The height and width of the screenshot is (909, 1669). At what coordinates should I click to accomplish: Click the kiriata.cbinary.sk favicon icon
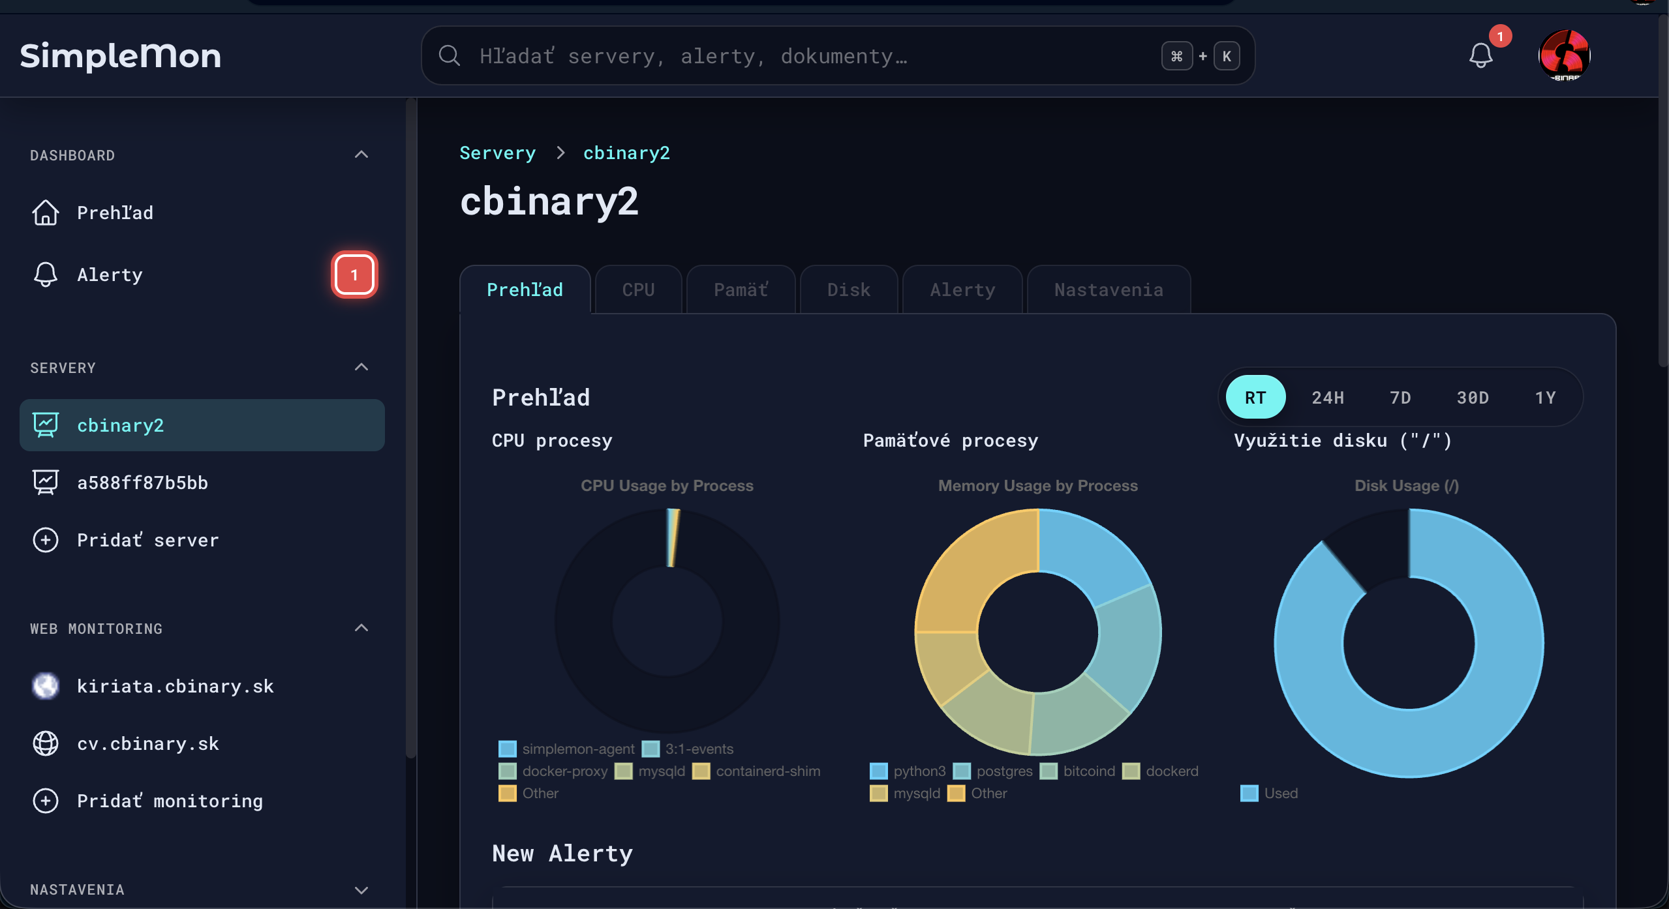pyautogui.click(x=46, y=686)
